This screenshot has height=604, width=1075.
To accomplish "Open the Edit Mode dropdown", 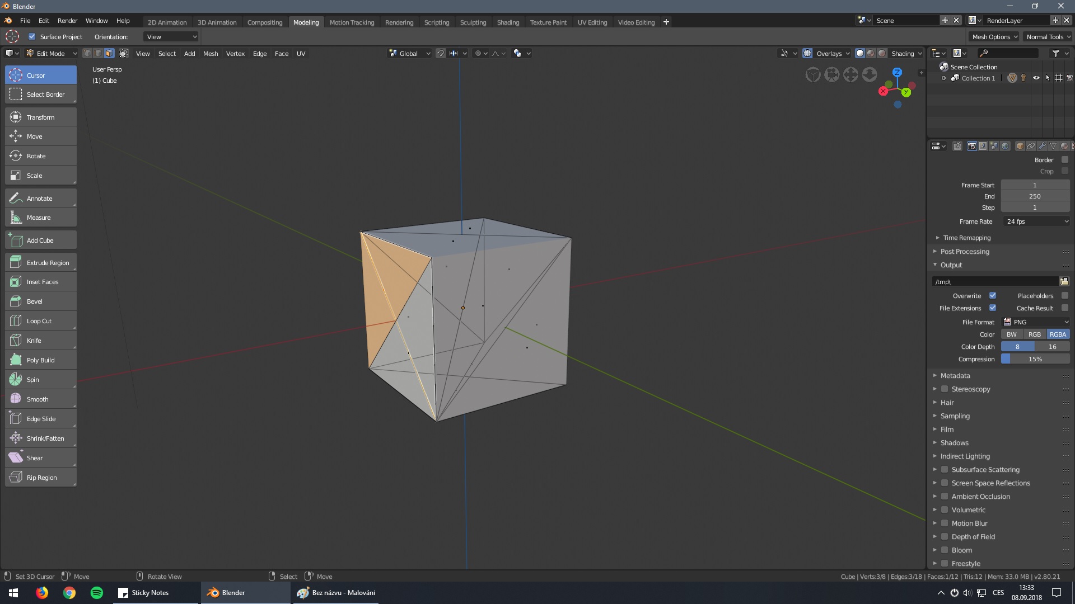I will (51, 54).
